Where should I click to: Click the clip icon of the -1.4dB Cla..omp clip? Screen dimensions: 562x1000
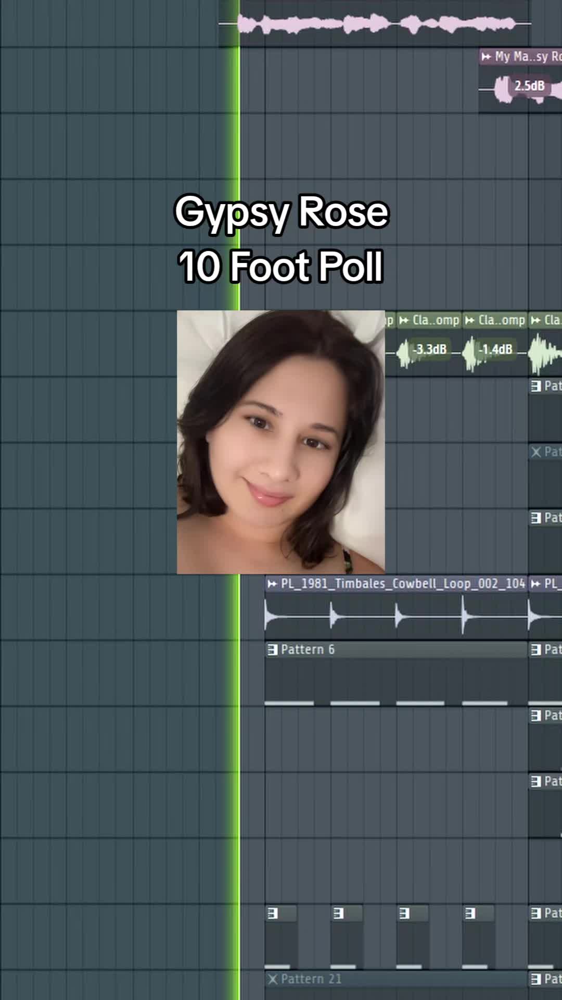click(469, 320)
